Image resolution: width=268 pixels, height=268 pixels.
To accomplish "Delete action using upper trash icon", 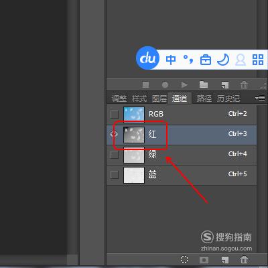I will pyautogui.click(x=244, y=85).
